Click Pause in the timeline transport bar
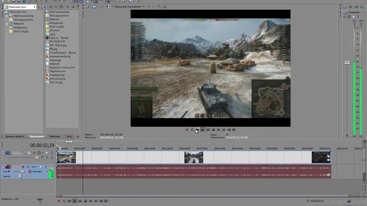The width and height of the screenshot is (367, 206). [80, 201]
